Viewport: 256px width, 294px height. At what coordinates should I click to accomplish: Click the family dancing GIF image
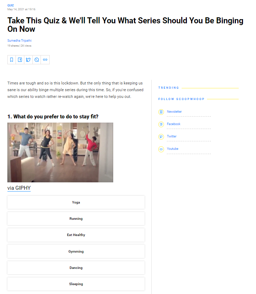pyautogui.click(x=60, y=152)
